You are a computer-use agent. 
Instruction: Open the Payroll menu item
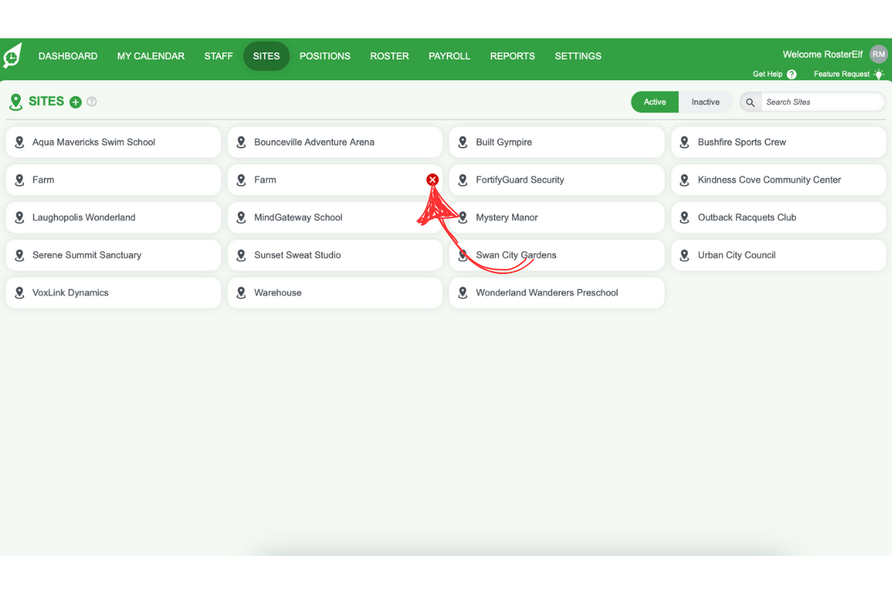(449, 56)
